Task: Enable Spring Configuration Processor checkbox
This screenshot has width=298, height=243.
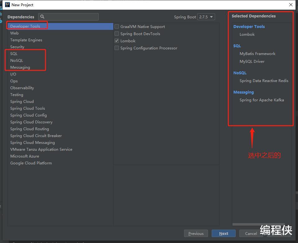Action: tap(117, 48)
